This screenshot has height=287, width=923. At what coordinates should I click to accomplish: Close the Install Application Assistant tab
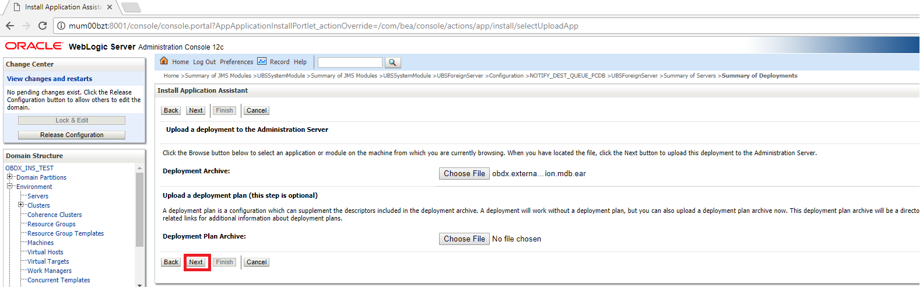pyautogui.click(x=110, y=7)
